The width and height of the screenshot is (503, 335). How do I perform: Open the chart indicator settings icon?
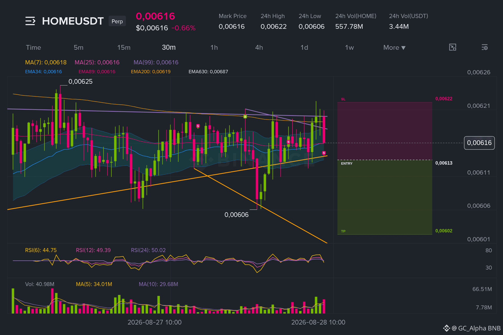pos(484,47)
